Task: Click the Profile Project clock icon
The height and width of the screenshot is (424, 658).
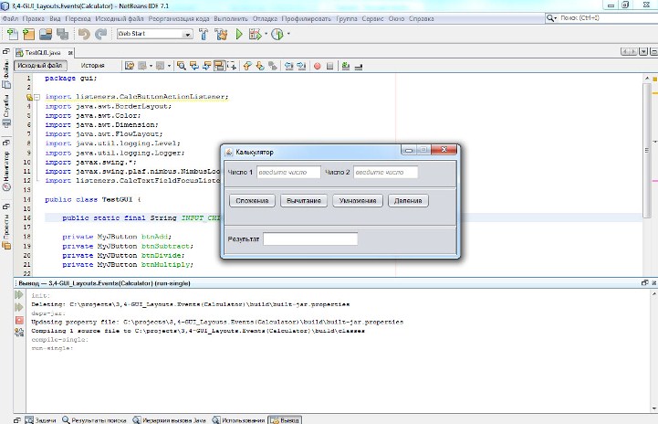Action: (277, 34)
